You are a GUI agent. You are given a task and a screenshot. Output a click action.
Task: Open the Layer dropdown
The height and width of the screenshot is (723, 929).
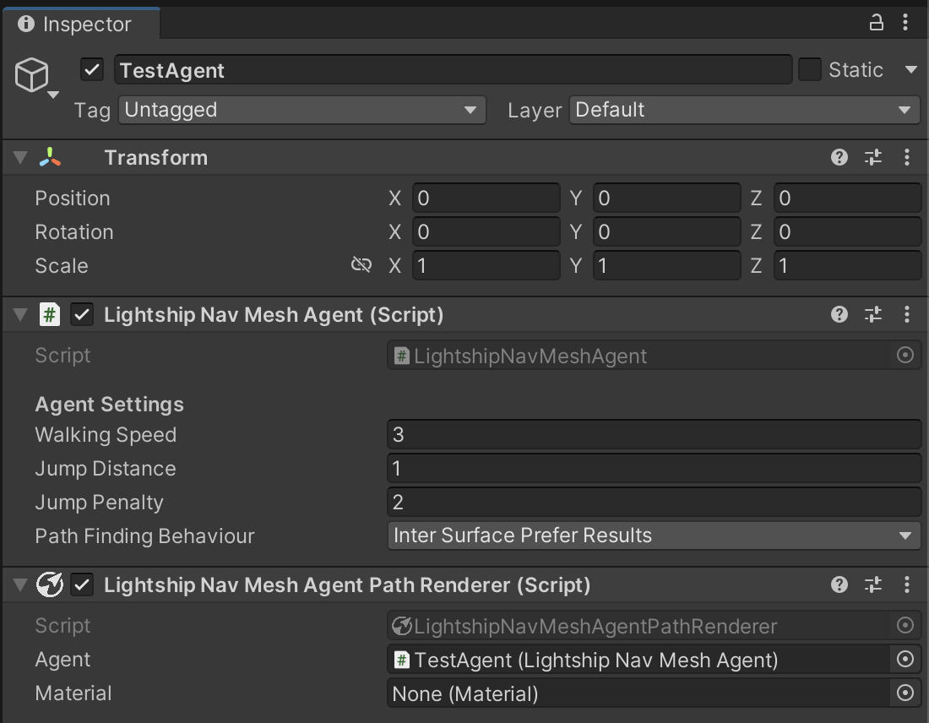click(x=743, y=110)
